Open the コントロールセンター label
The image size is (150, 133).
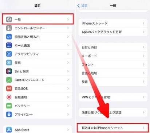point(30,28)
